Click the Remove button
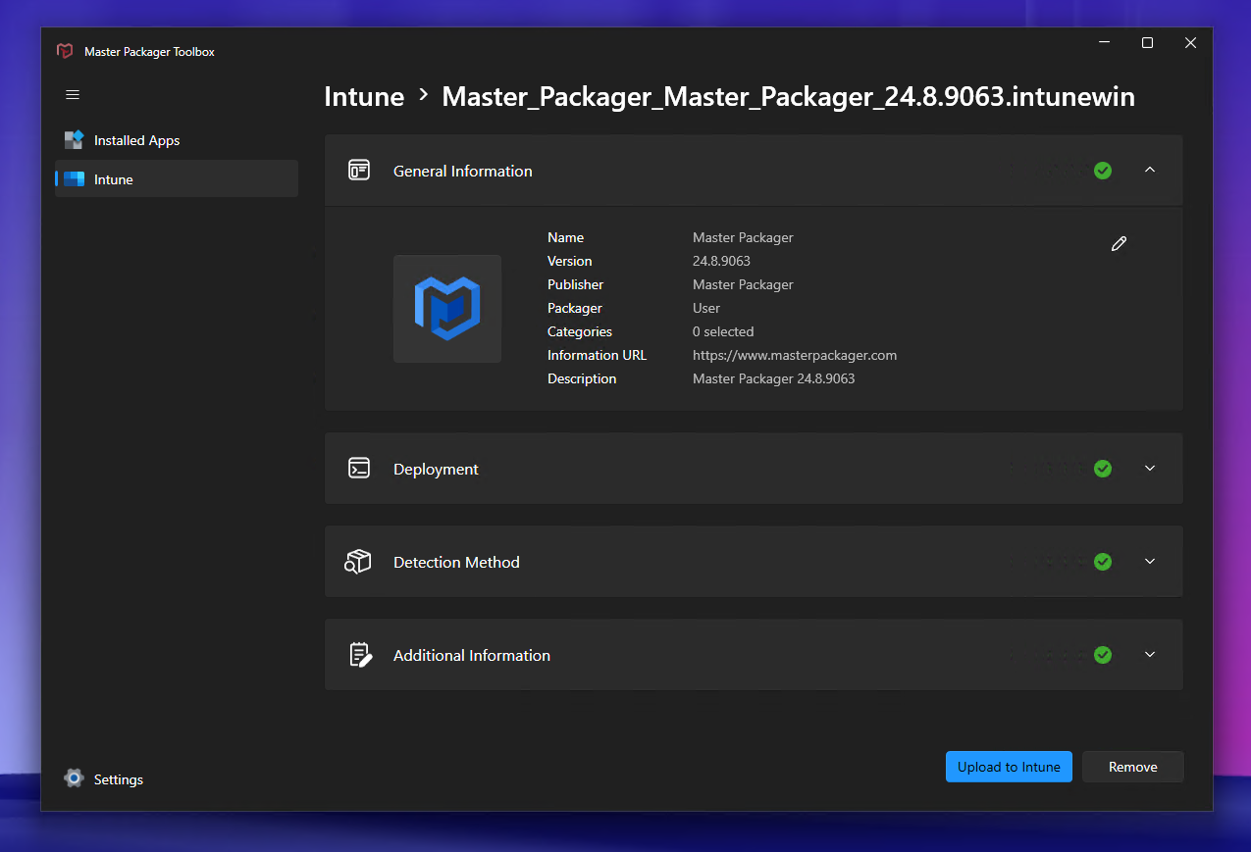1251x852 pixels. 1133,767
